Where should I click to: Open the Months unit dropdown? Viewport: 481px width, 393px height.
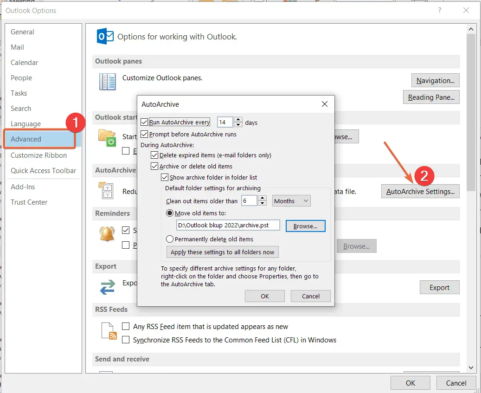coord(291,201)
